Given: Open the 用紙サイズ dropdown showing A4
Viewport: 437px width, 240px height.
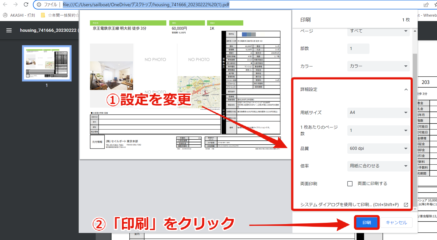Looking at the screenshot, I should coord(378,113).
